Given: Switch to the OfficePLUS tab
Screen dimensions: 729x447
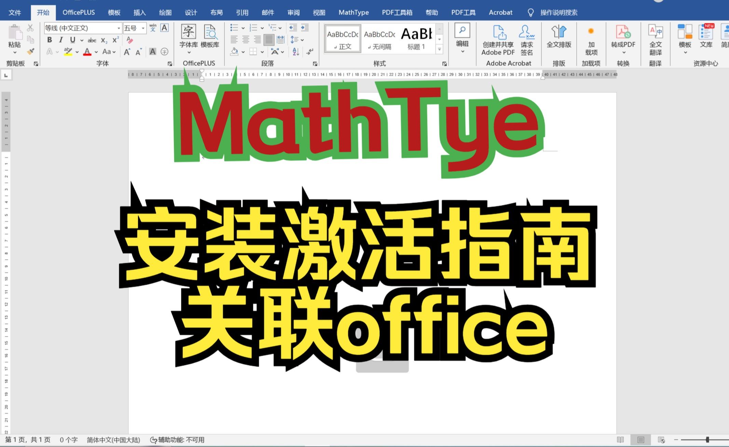Looking at the screenshot, I should click(79, 13).
